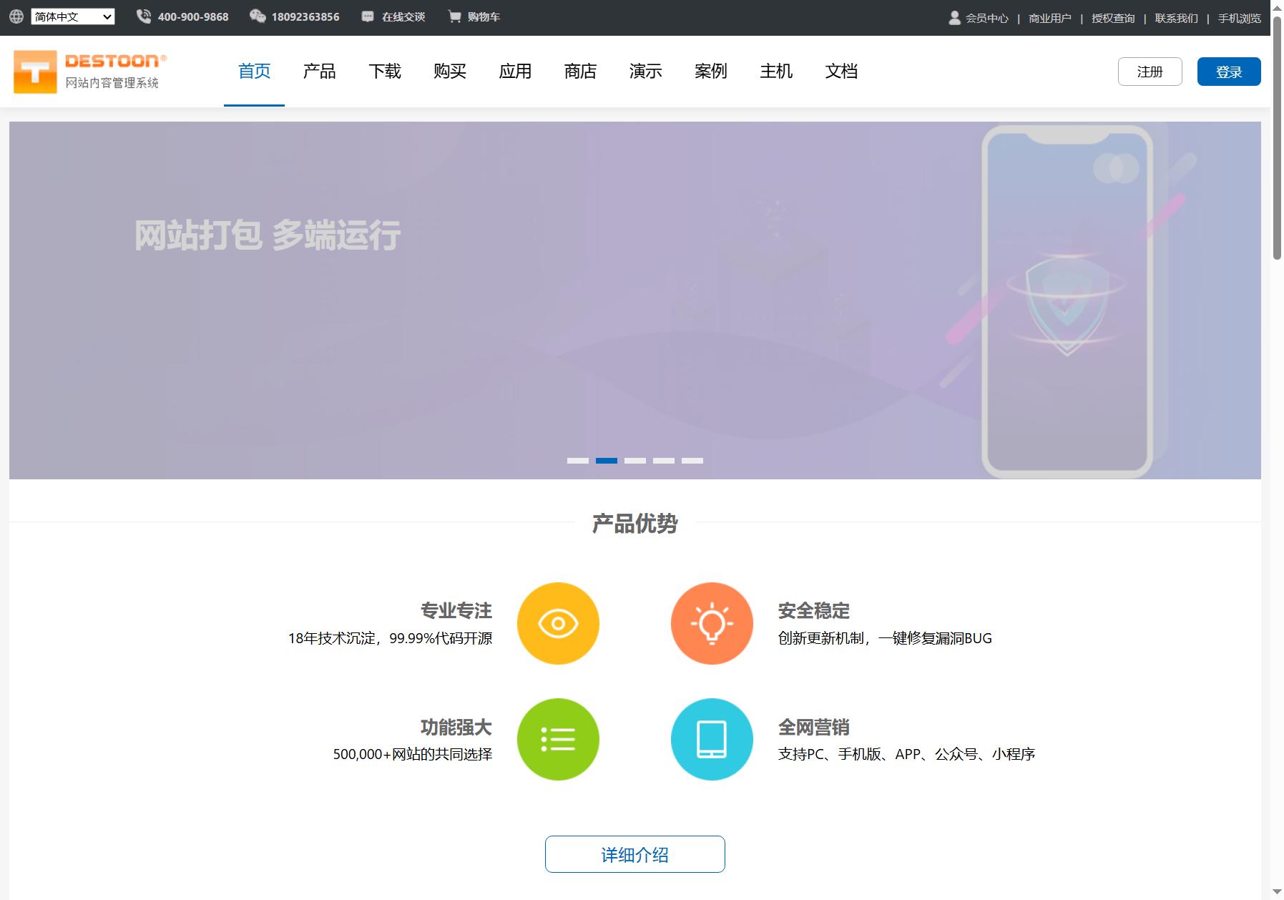Open the 应用 menu item
The height and width of the screenshot is (900, 1284).
coord(515,72)
